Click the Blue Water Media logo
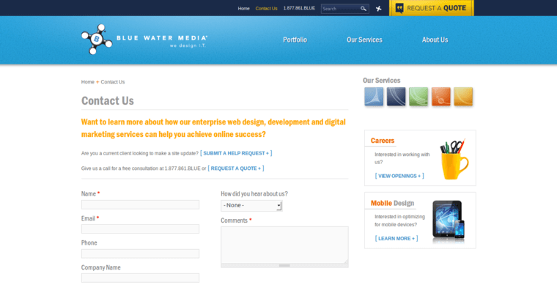Viewport: 557px width, 293px height. 144,40
